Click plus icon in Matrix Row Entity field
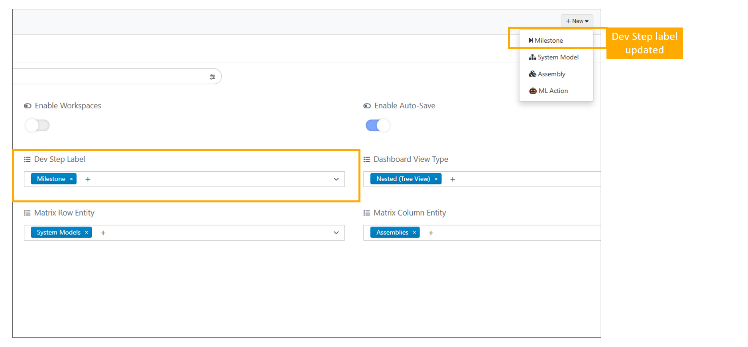 click(x=103, y=233)
